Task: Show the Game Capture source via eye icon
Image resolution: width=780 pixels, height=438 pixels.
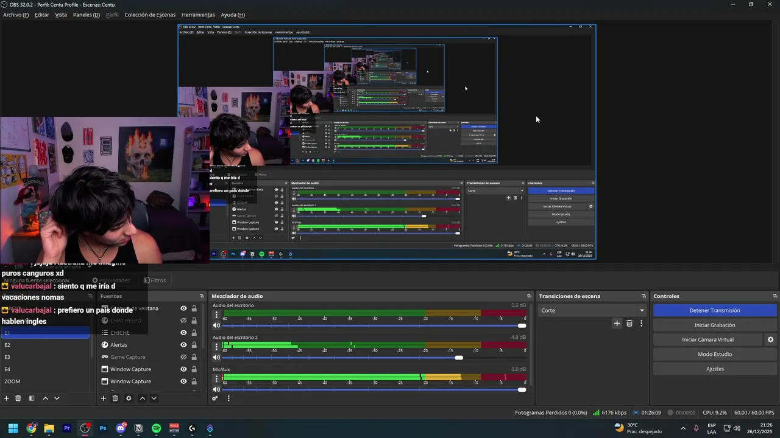Action: 183,357
